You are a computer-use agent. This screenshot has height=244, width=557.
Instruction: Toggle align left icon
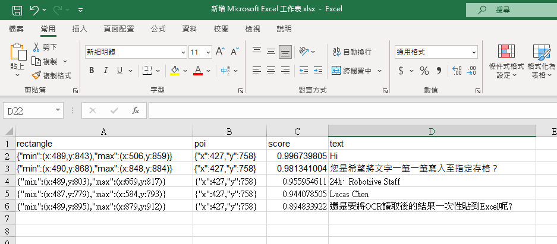tap(257, 71)
